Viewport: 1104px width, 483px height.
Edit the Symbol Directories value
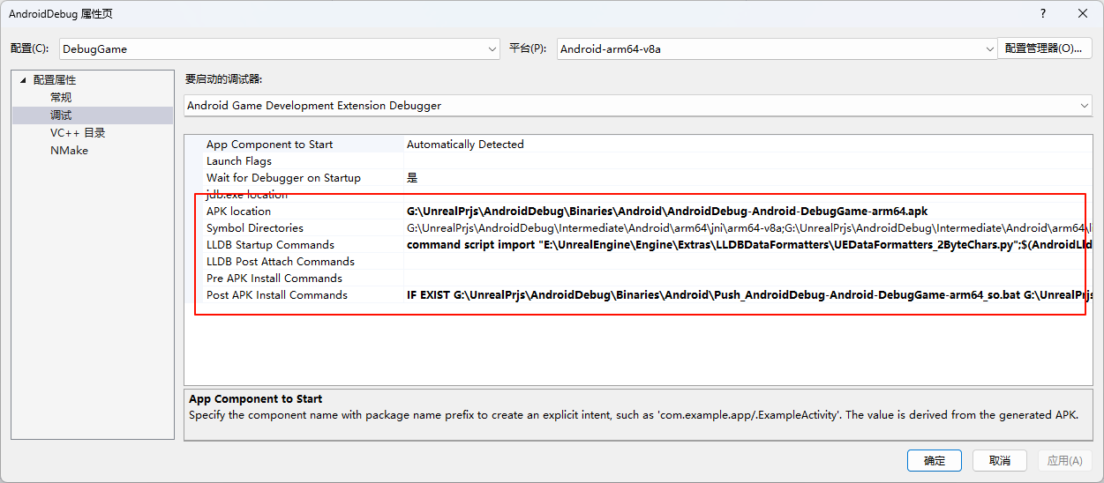(x=741, y=228)
